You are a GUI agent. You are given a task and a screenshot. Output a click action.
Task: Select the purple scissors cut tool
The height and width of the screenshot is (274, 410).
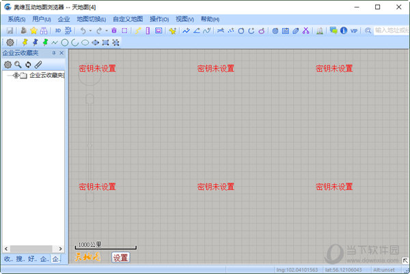pyautogui.click(x=305, y=31)
